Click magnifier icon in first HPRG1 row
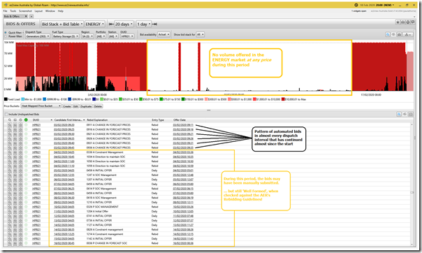 tap(9, 125)
